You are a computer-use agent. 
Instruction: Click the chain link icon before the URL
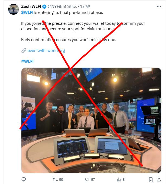click(x=24, y=51)
